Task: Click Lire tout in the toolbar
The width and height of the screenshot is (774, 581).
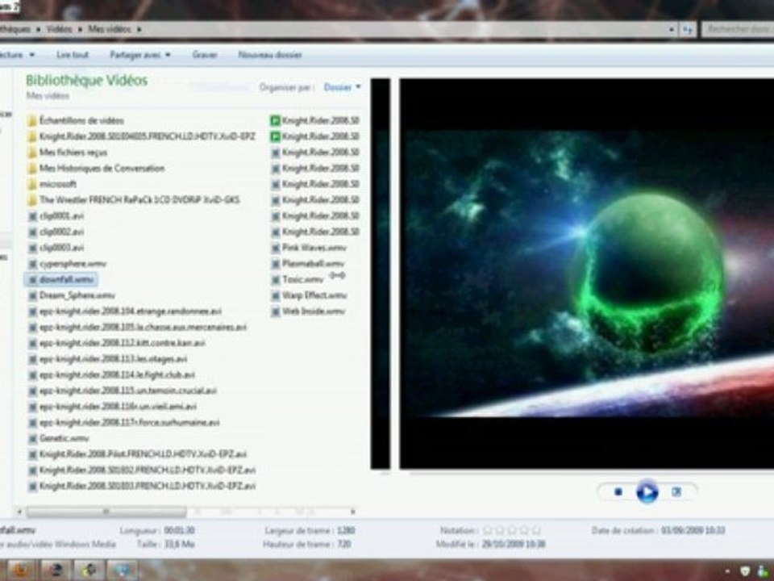Action: click(73, 54)
